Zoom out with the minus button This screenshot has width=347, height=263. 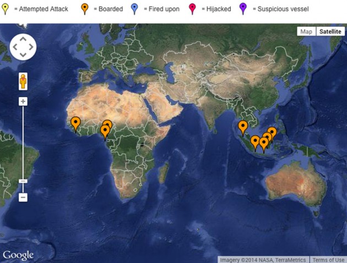(23, 197)
